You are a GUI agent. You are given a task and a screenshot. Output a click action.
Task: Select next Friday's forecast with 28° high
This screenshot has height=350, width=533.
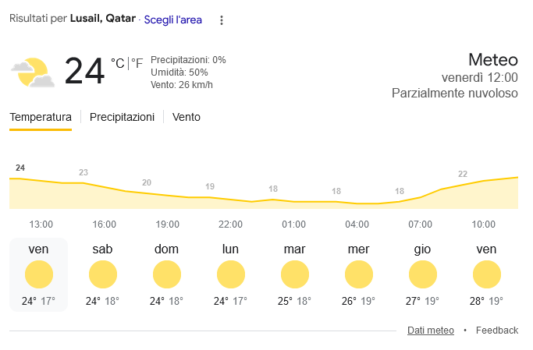tap(486, 274)
